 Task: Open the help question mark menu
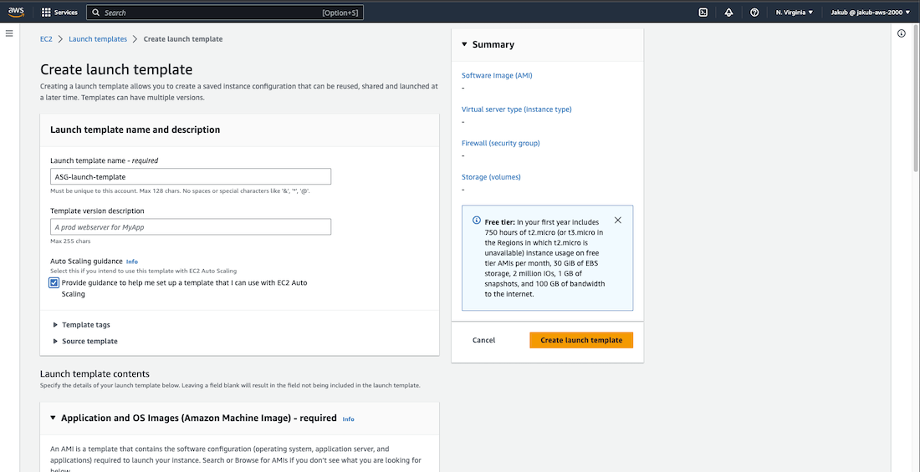[x=754, y=13]
